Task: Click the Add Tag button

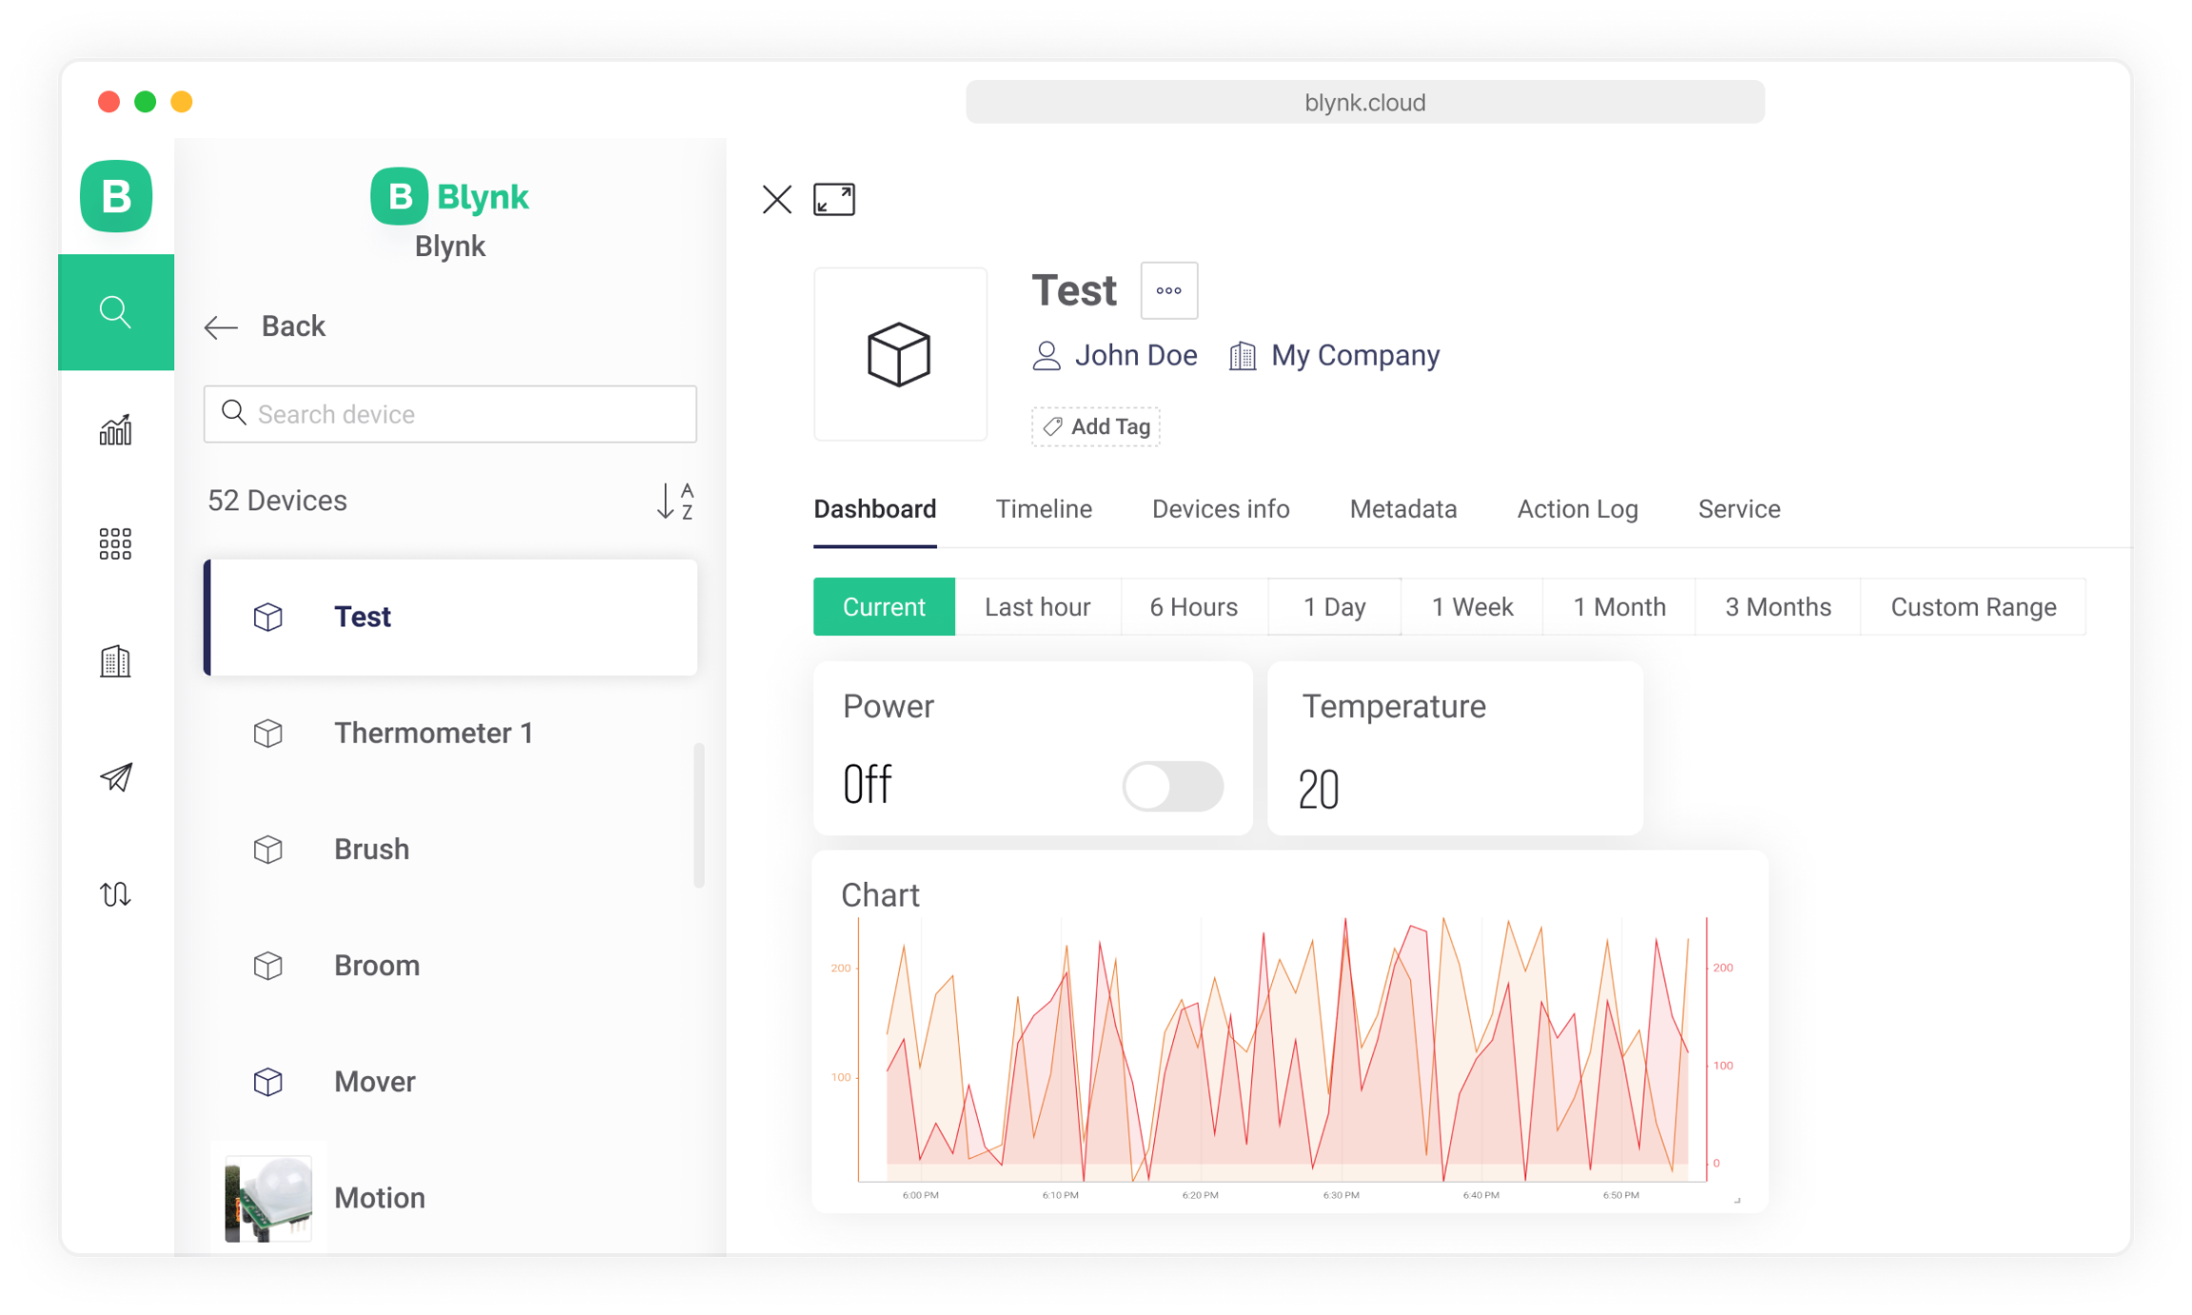Action: 1096,426
